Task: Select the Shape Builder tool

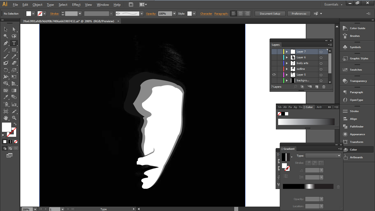Action: click(x=6, y=83)
